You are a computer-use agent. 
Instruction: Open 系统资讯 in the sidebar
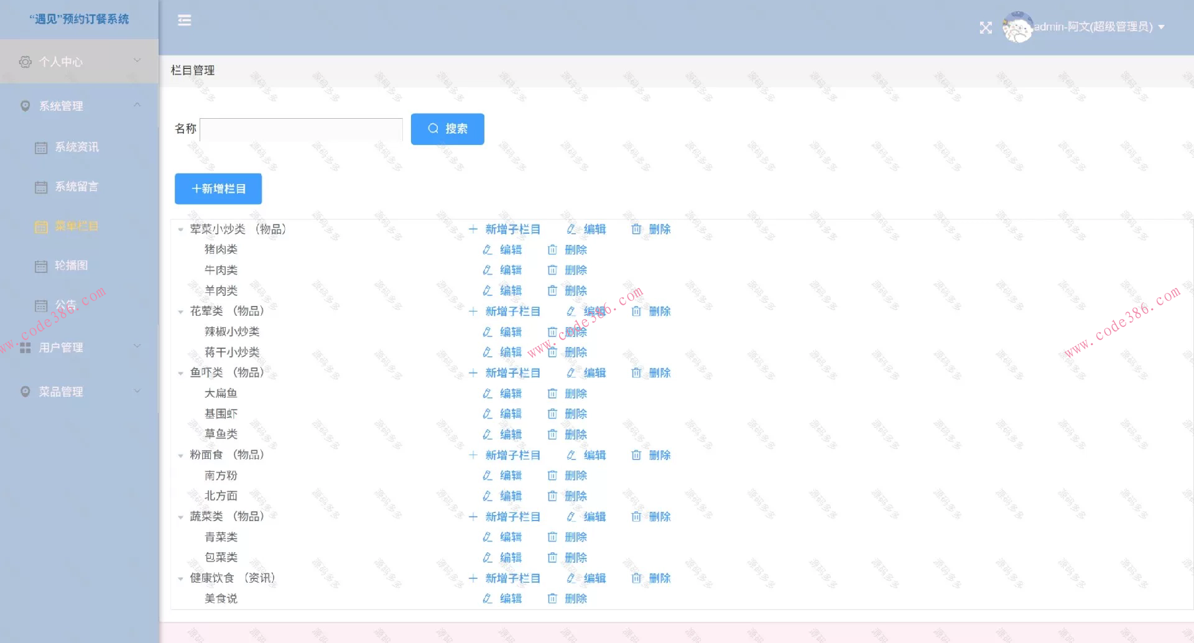[76, 147]
